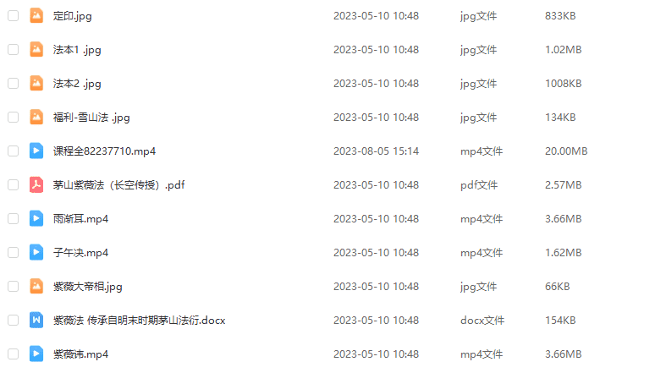
Task: Click the video icon for 子午决.mp4
Action: (36, 252)
